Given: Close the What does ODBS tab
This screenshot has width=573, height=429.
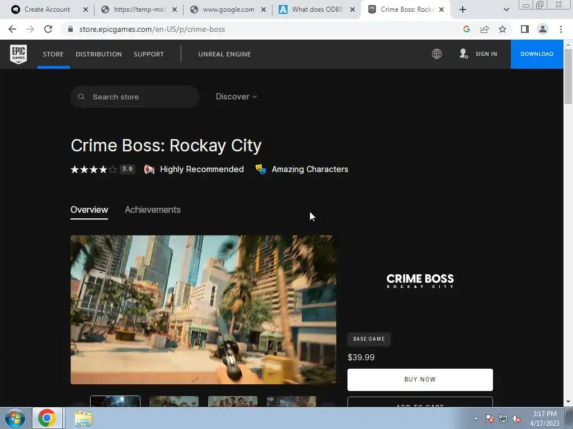Looking at the screenshot, I should click(x=353, y=9).
